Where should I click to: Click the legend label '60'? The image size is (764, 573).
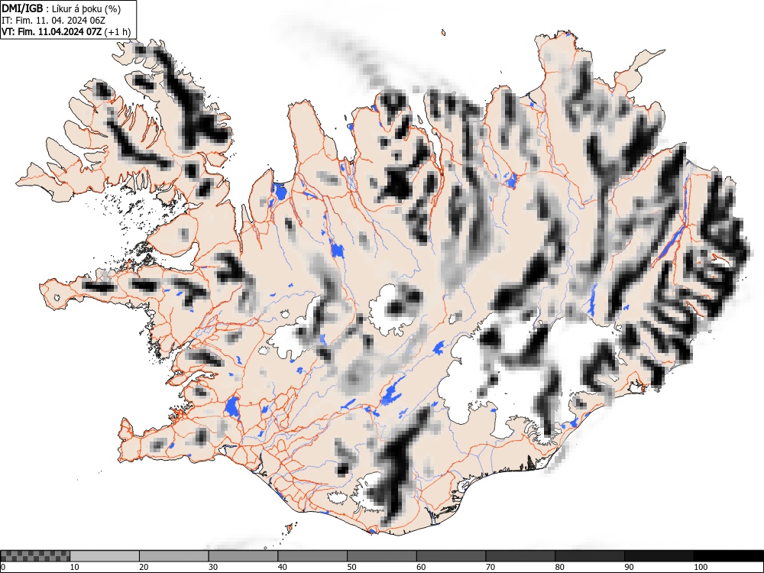coord(420,567)
